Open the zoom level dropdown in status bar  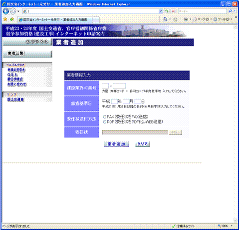[x=232, y=226]
